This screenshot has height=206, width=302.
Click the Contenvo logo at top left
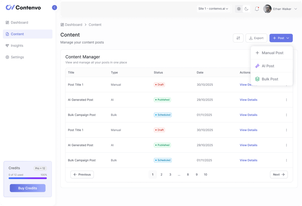[x=23, y=7]
